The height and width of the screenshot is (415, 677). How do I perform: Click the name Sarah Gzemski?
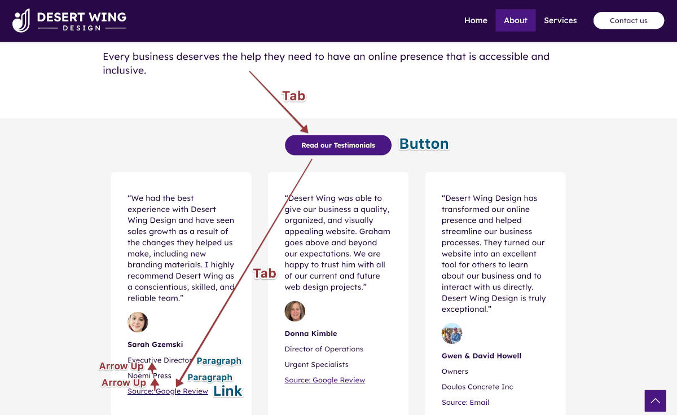point(155,344)
